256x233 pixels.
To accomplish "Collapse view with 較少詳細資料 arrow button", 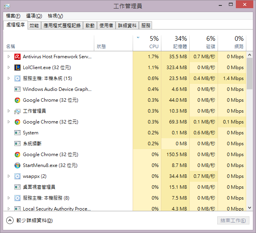I will (x=10, y=221).
